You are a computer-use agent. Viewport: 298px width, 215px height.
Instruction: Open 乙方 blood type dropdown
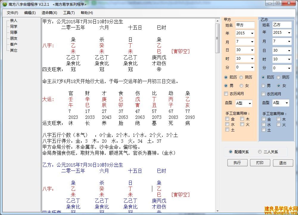(x=287, y=103)
